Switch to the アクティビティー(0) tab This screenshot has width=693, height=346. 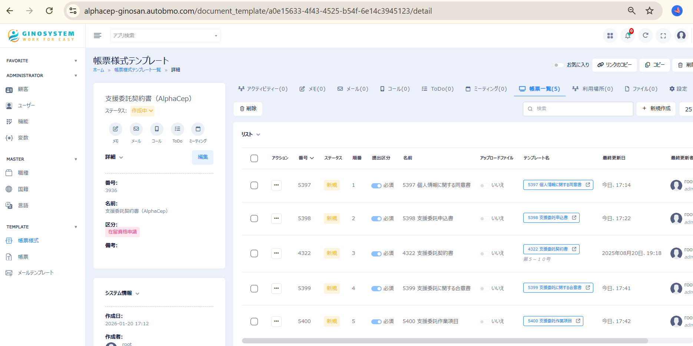[263, 89]
